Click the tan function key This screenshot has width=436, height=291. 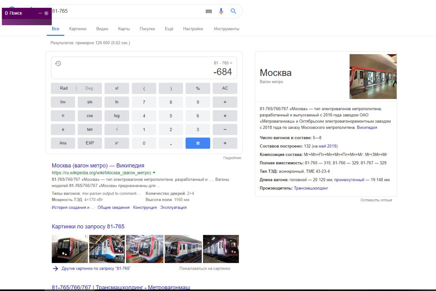click(90, 129)
